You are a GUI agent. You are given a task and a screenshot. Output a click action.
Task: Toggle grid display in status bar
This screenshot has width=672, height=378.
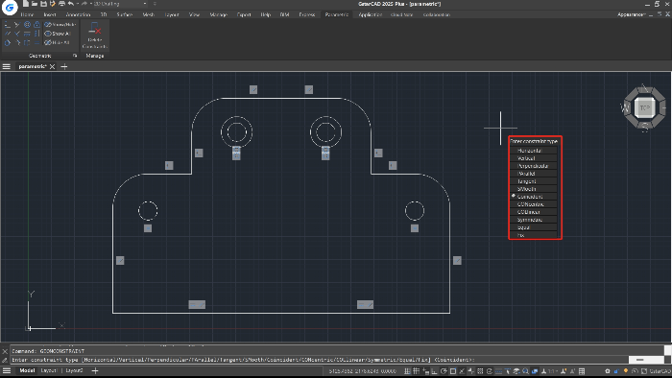point(416,371)
